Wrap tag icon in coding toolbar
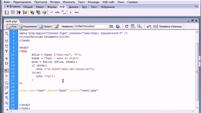 click(x=7, y=93)
